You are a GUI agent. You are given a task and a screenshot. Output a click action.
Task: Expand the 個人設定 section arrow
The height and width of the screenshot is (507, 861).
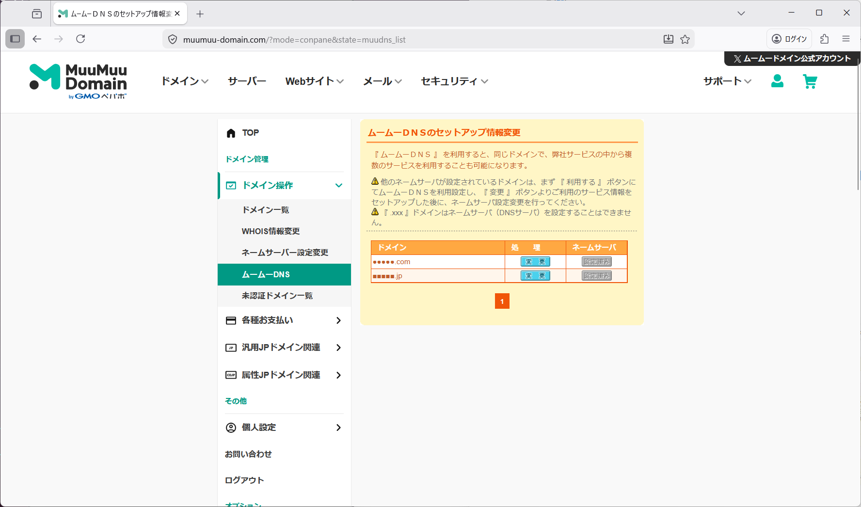(x=338, y=428)
